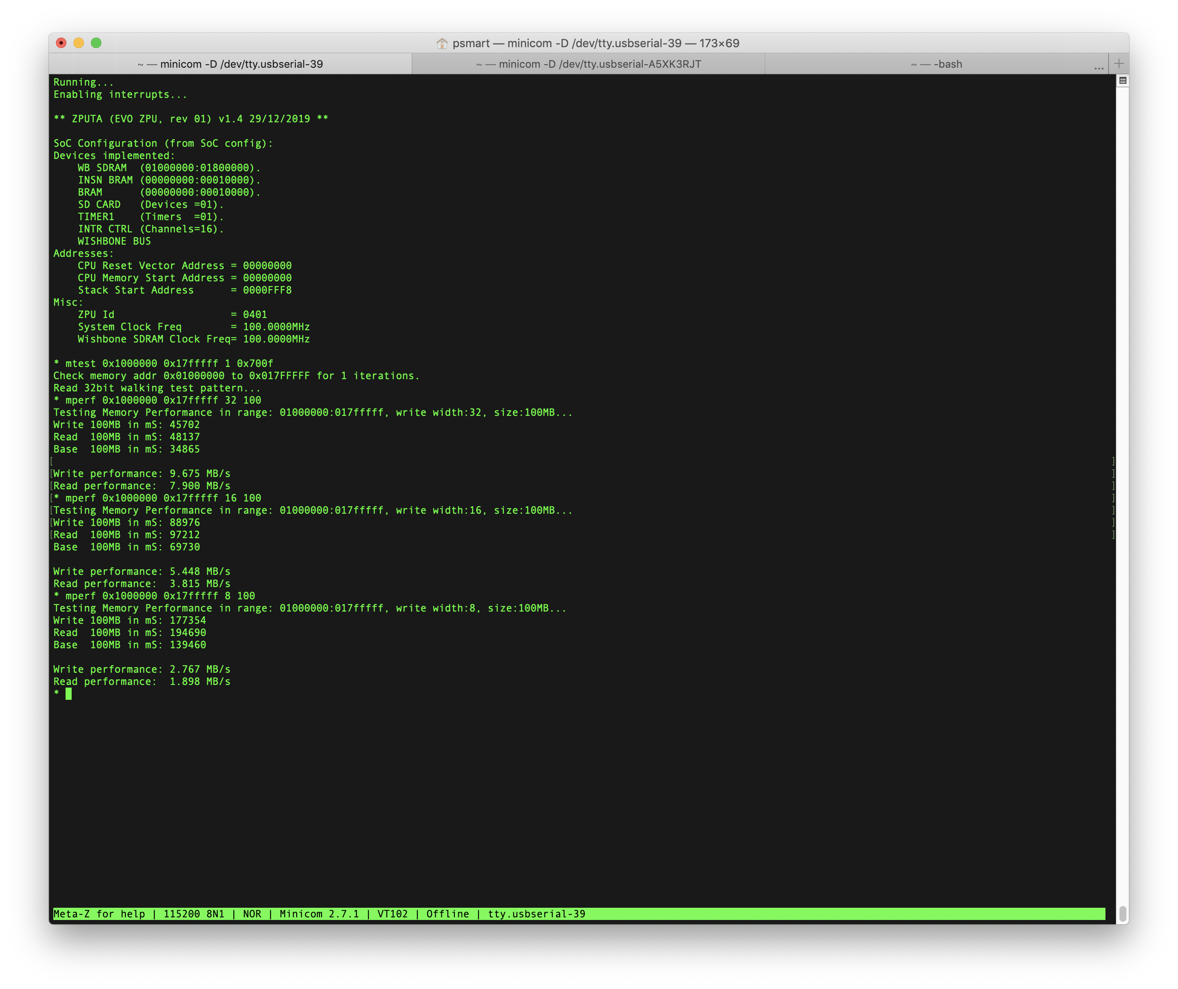Click the split pane icon
Image resolution: width=1178 pixels, height=989 pixels.
[1123, 81]
